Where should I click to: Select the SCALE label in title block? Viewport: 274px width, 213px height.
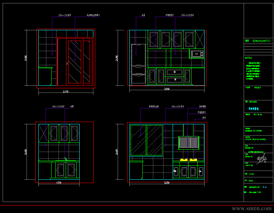point(252,174)
